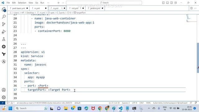Image resolution: width=199 pixels, height=112 pixels.
Task: Click the command center Search box
Action: [x=104, y=3]
